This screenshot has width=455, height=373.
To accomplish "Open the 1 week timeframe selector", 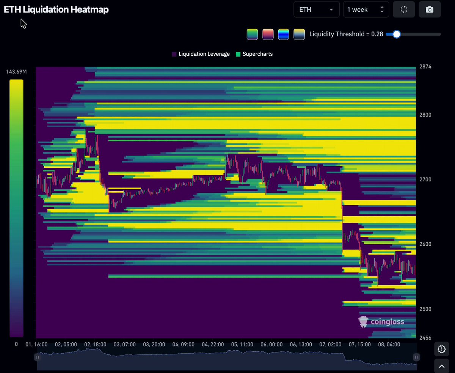I will click(x=366, y=9).
